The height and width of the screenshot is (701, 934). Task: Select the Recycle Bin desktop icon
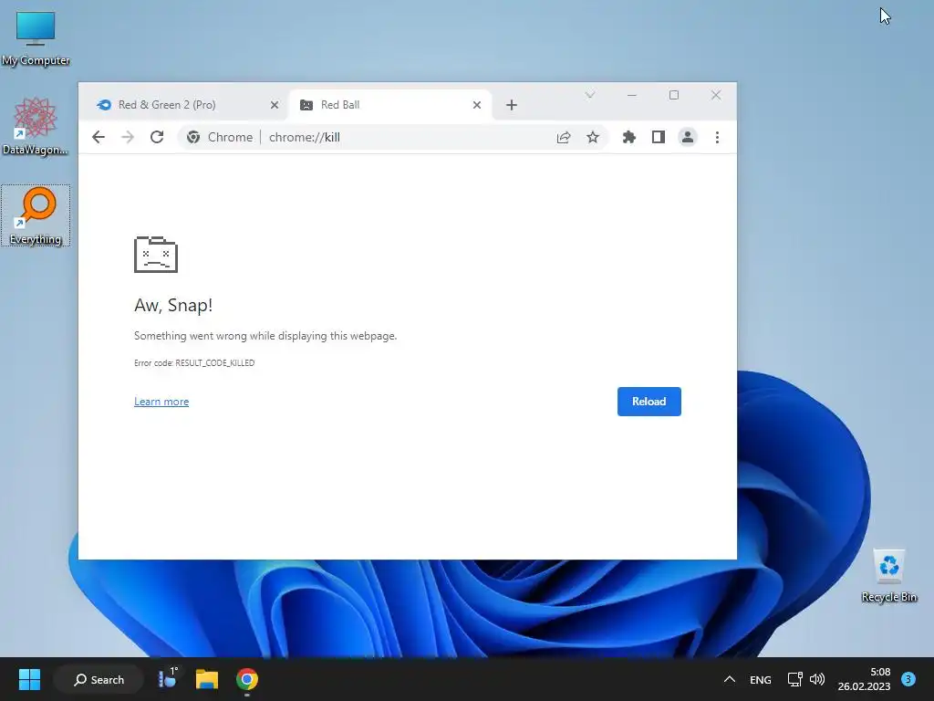[889, 576]
